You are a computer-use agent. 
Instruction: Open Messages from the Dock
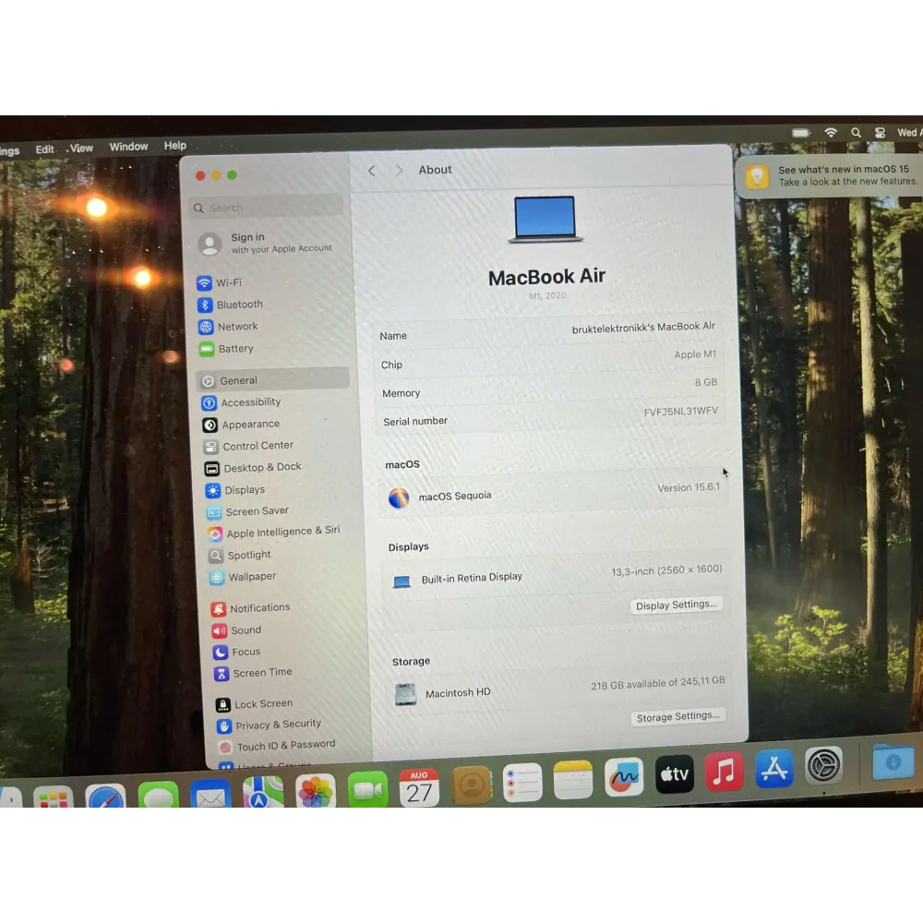159,795
